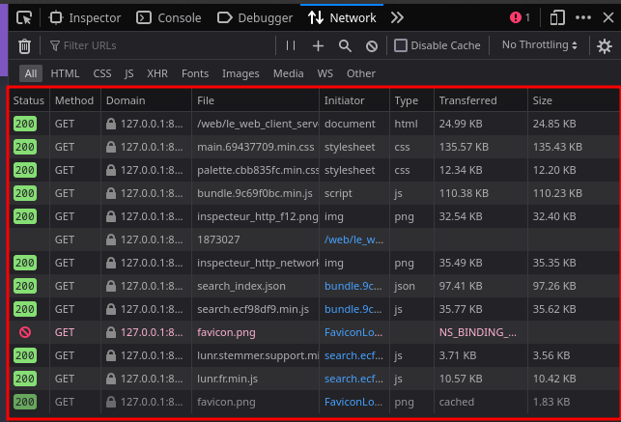Focus the Filter URLs field

coord(160,46)
